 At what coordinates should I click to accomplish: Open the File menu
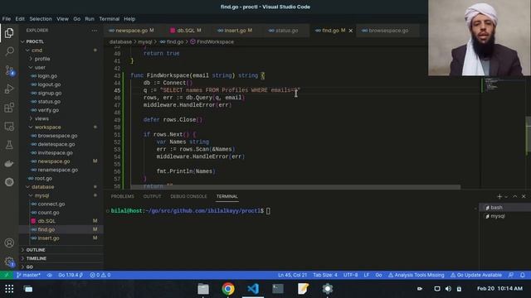coord(7,19)
